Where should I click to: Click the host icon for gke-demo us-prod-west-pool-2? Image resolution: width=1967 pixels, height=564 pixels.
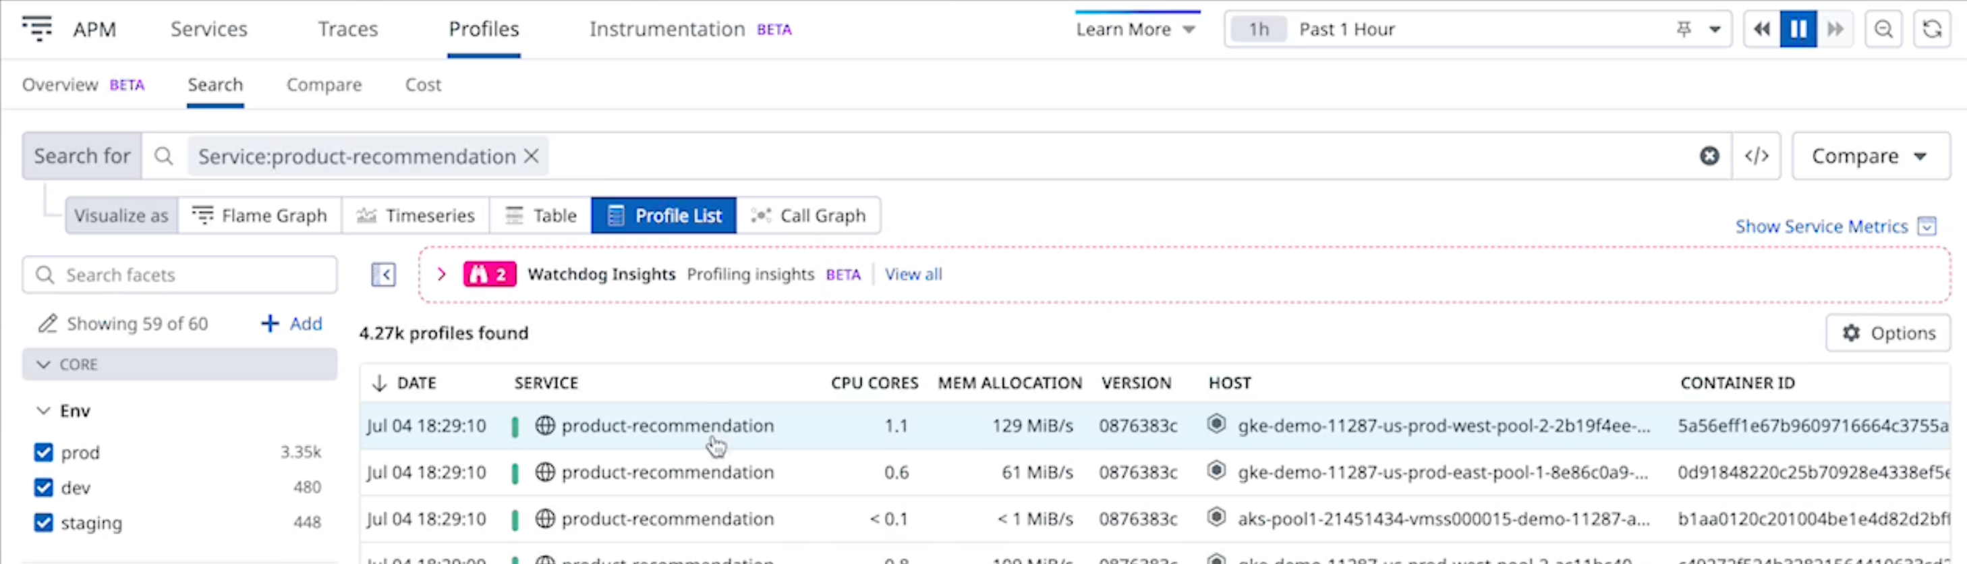(x=1216, y=424)
